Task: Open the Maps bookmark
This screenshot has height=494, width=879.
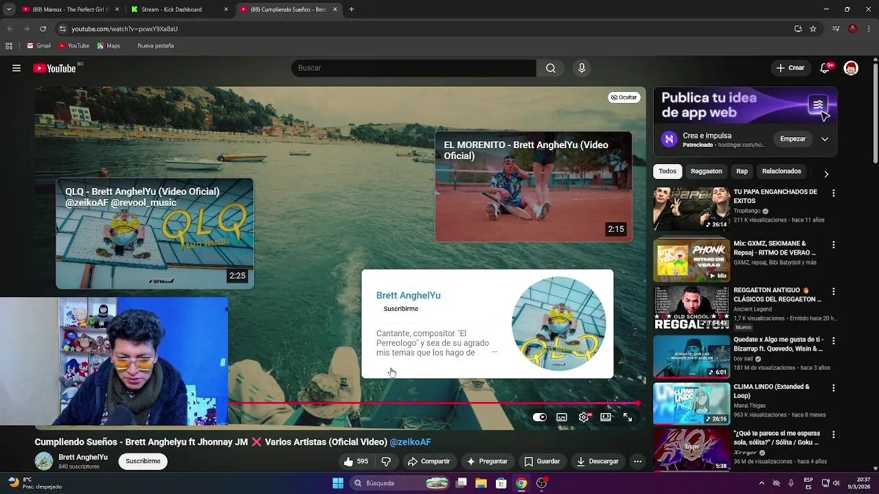Action: coord(109,46)
